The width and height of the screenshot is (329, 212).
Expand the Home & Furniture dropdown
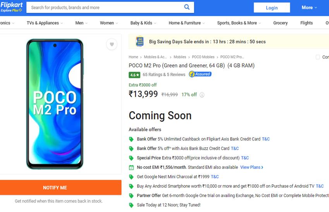click(x=187, y=23)
